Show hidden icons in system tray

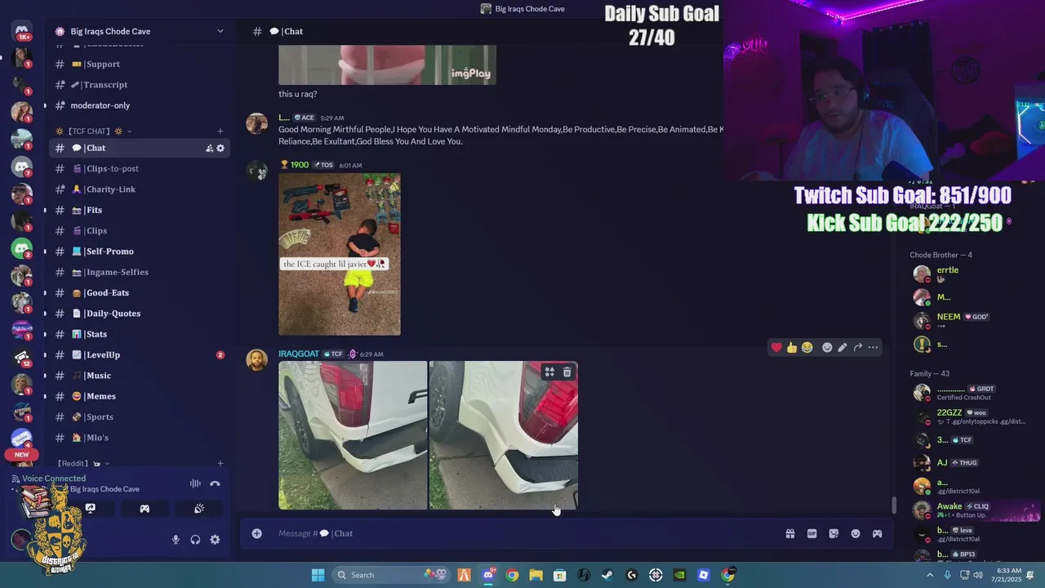point(930,575)
